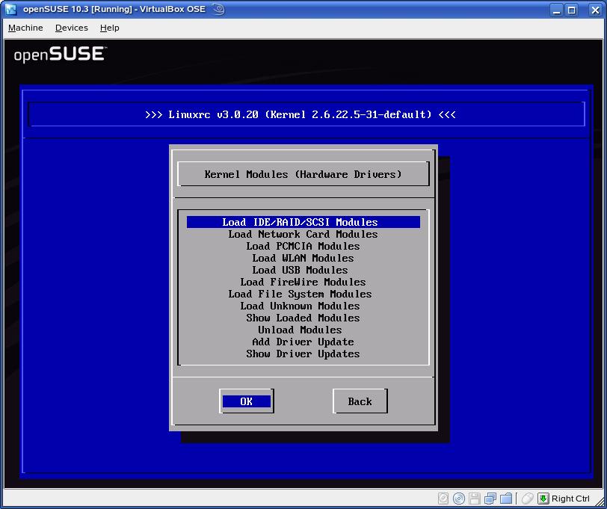Image resolution: width=607 pixels, height=509 pixels.
Task: Click the network adapters status icon
Action: coord(490,498)
